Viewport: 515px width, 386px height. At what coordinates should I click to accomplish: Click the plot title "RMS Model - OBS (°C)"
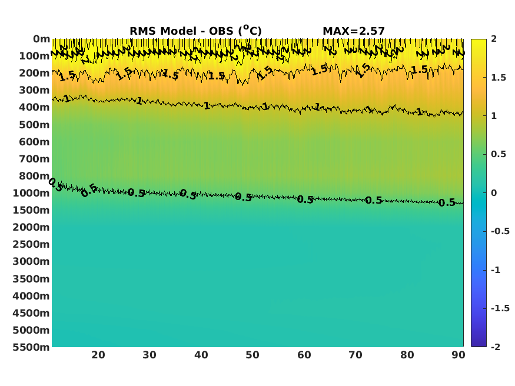195,31
